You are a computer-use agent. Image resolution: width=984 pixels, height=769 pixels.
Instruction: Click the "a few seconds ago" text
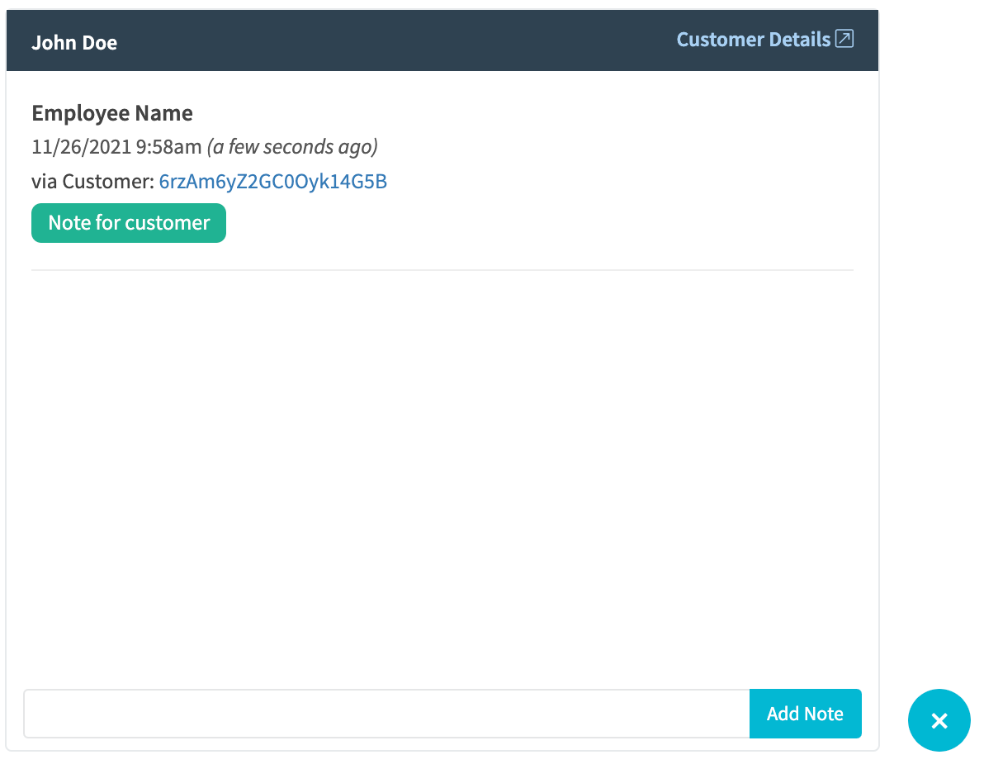pos(292,147)
